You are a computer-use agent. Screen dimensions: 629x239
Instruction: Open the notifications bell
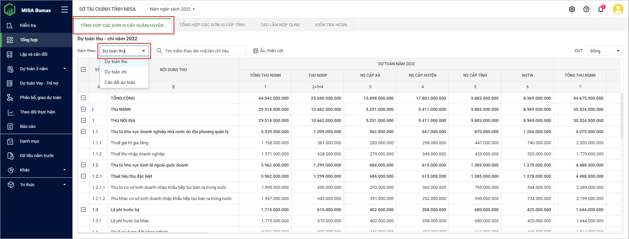coord(601,9)
